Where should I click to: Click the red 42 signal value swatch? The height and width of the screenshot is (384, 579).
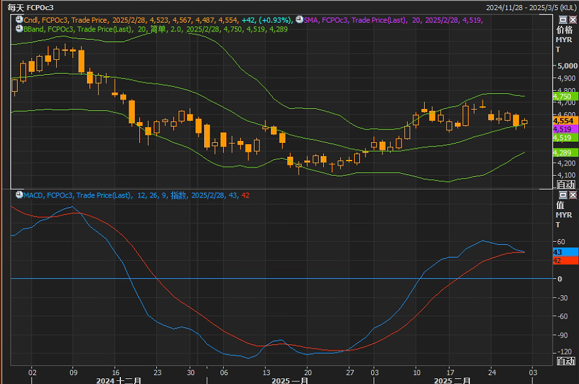(565, 261)
